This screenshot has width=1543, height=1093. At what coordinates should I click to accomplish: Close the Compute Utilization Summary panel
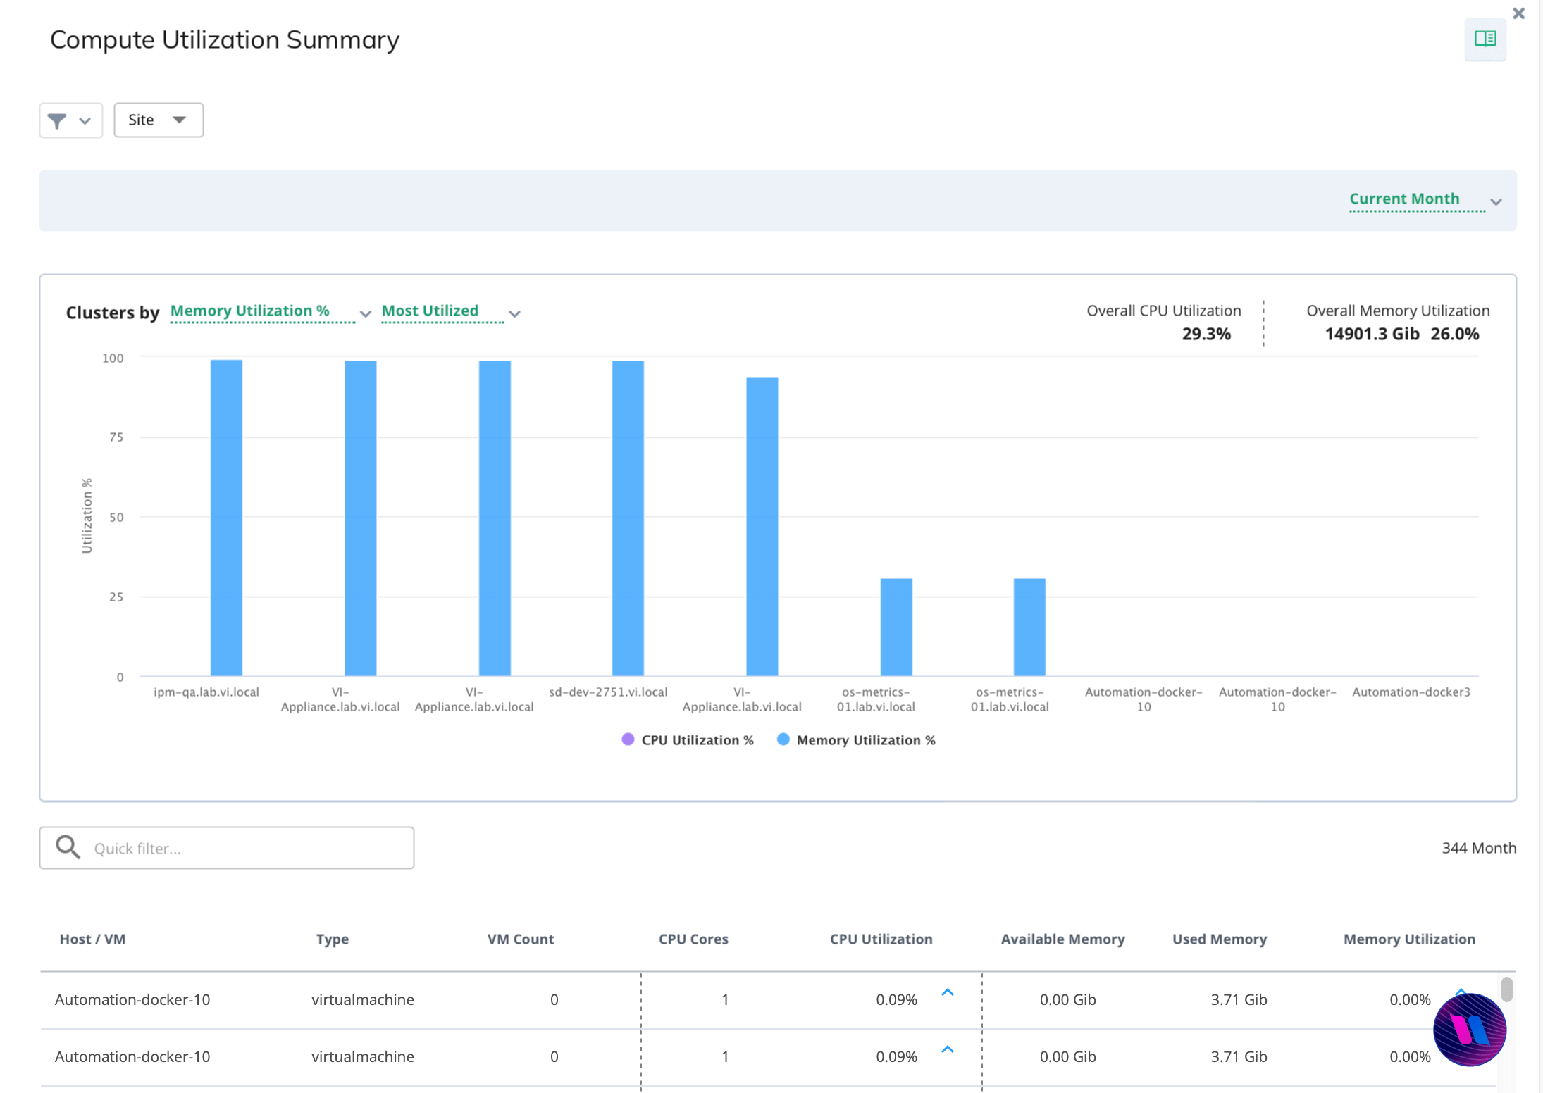click(1518, 13)
